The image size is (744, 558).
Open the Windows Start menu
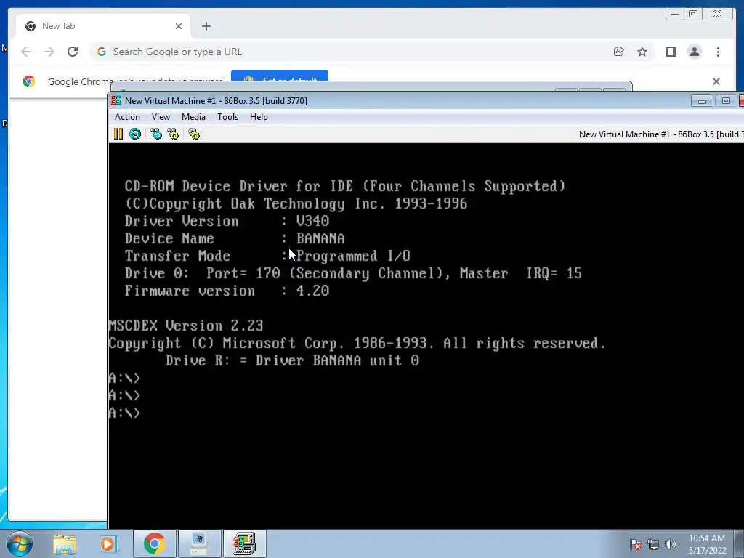tap(19, 543)
